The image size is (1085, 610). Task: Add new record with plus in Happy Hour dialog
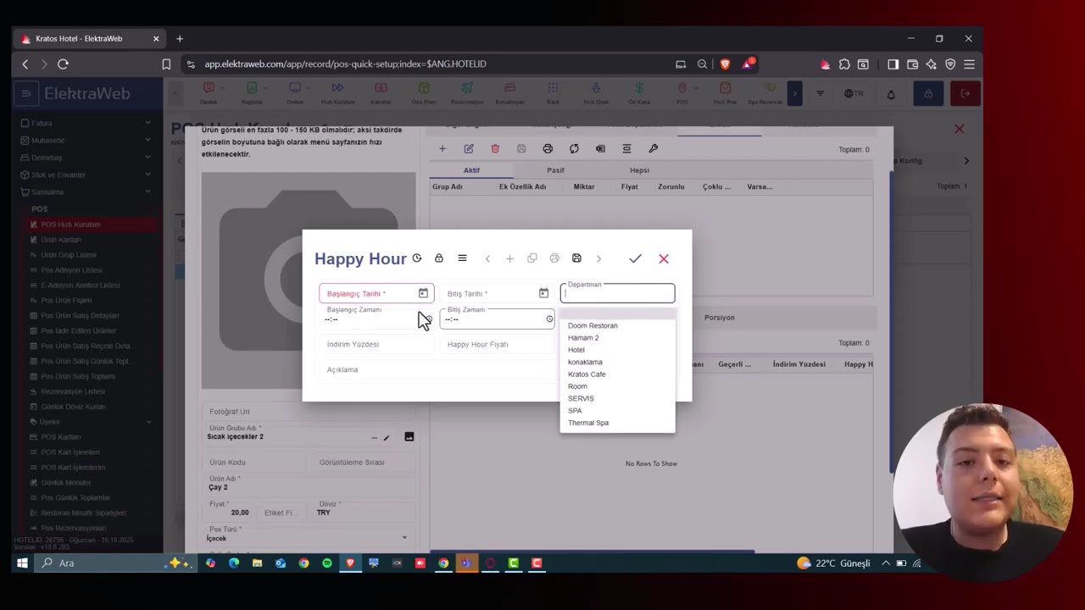(509, 258)
